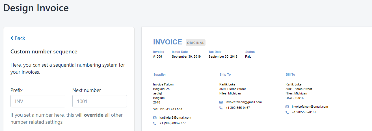372x131 pixels.
Task: Click the ORIGINAL badge next to INVOICE
Action: click(x=196, y=43)
